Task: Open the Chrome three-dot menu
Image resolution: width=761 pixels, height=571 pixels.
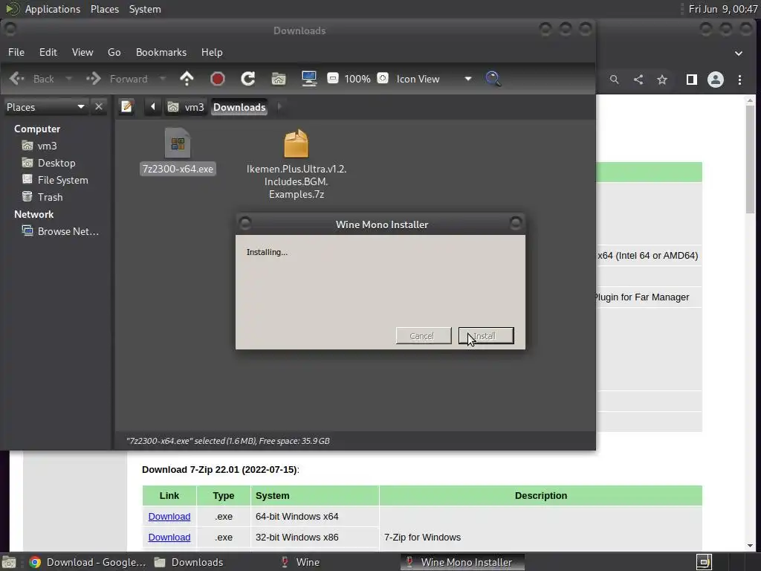Action: 739,80
